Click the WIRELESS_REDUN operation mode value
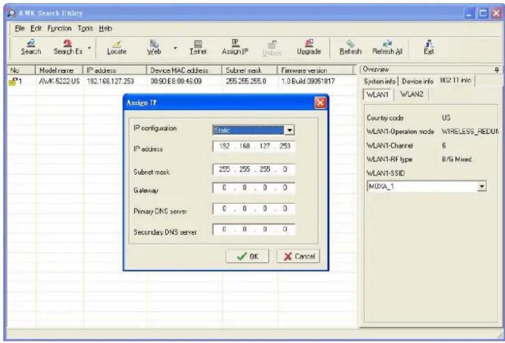This screenshot has width=505, height=343. point(470,132)
